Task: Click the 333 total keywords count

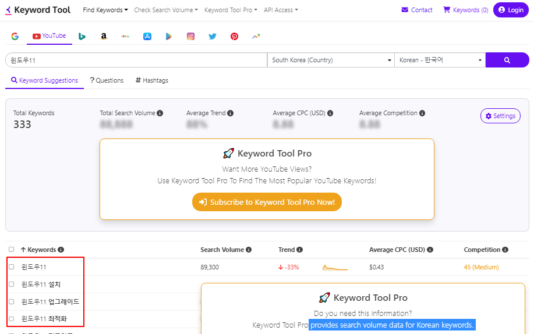Action: [x=22, y=125]
